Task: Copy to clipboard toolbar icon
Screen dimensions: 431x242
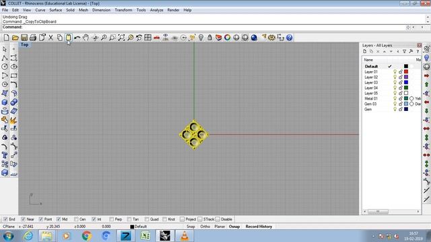Action: (x=60, y=38)
